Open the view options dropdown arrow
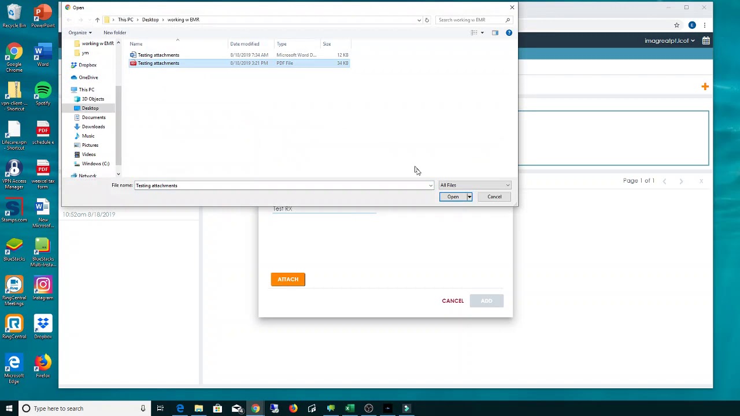 point(482,33)
